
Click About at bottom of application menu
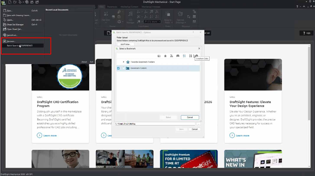(84, 62)
